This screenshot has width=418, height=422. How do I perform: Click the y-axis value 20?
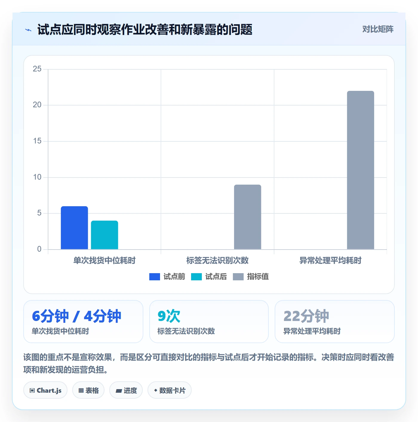click(37, 105)
